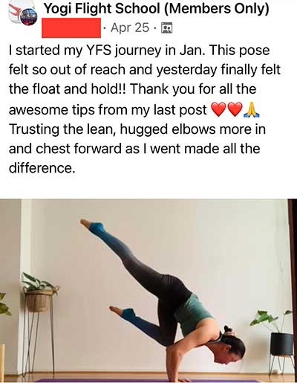Click the lower bent foot in photo
The height and width of the screenshot is (383, 297).
tap(122, 312)
